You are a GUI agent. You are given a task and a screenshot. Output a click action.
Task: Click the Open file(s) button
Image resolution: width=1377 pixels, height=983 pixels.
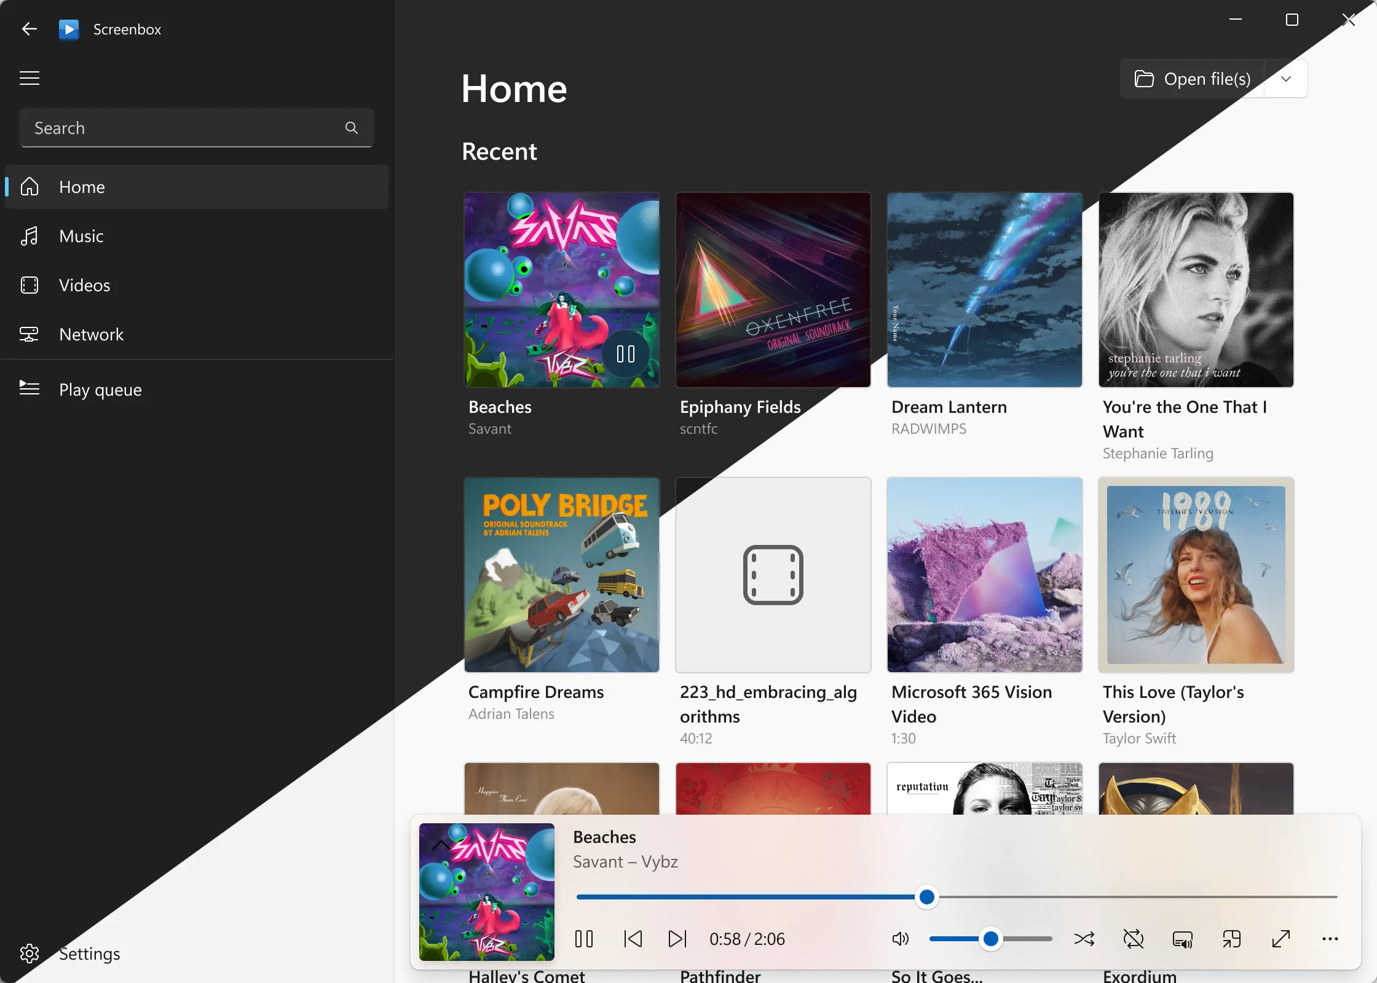[x=1193, y=79]
